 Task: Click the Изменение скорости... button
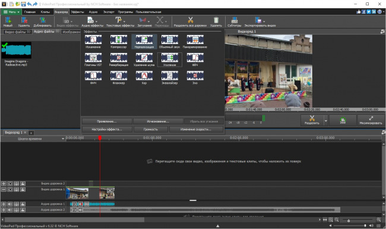(x=196, y=129)
